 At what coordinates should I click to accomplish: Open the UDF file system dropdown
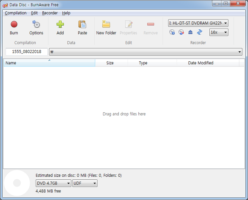[x=85, y=183]
